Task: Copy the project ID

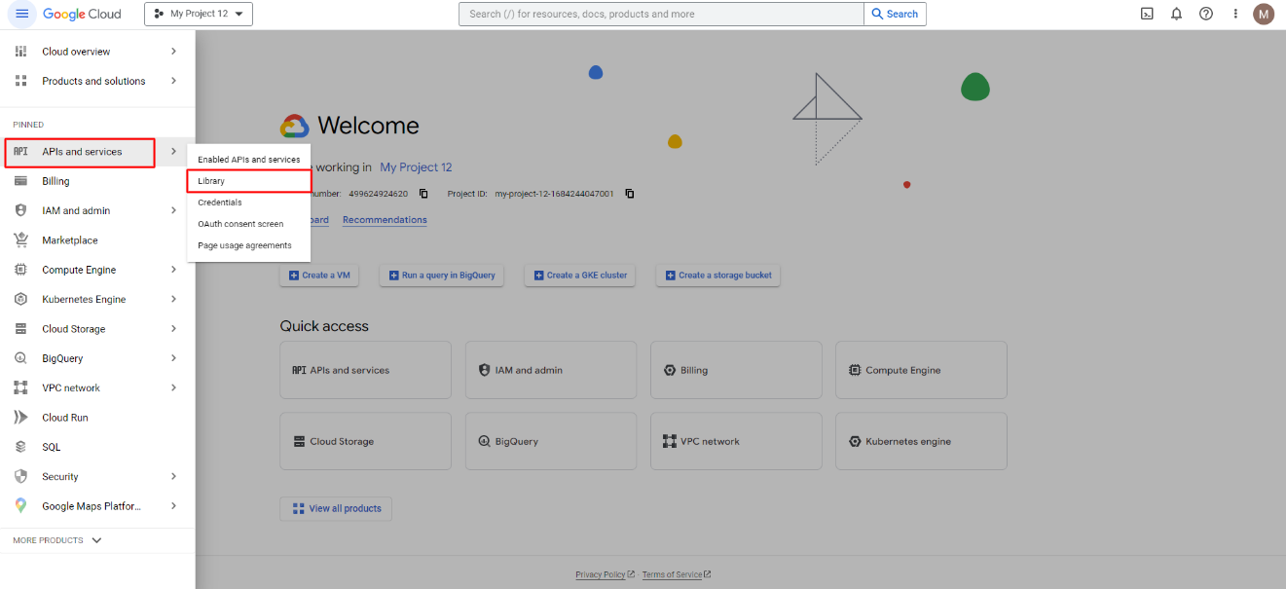Action: [630, 194]
